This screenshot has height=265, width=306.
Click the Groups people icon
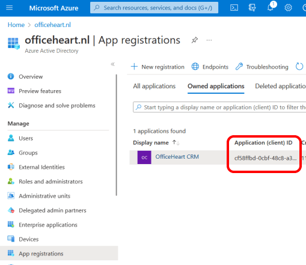click(11, 153)
